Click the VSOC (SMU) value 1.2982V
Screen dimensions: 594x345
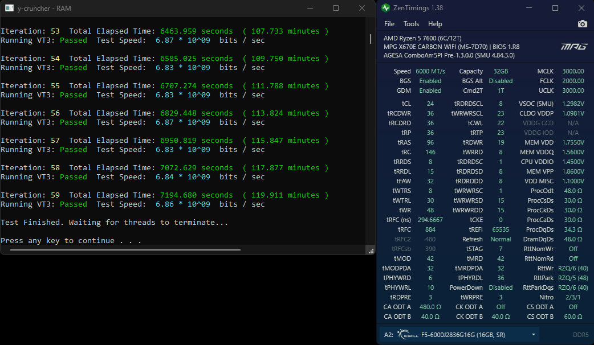[573, 104]
